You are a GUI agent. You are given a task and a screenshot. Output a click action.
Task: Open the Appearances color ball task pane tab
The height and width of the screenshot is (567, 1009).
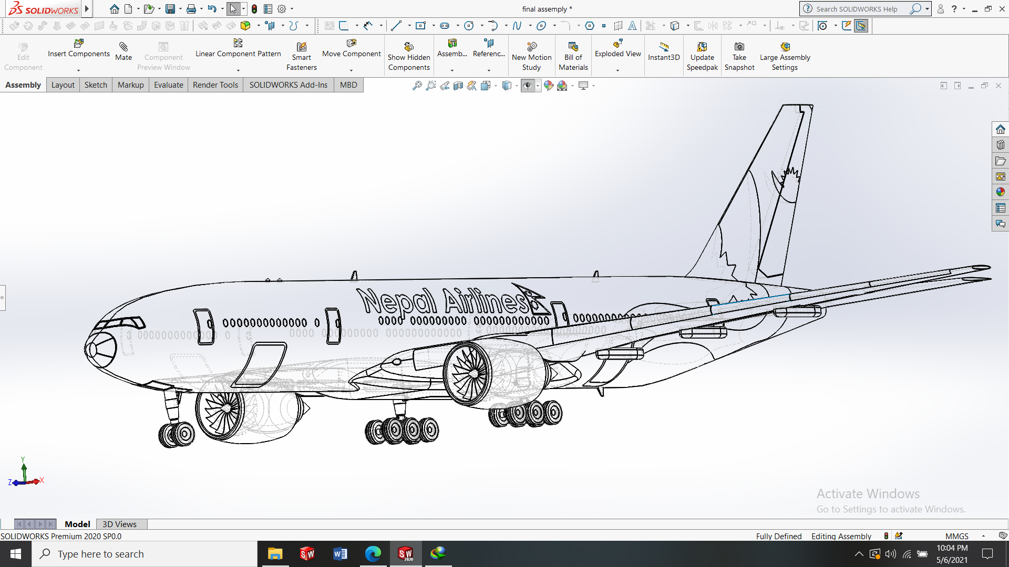(1000, 192)
